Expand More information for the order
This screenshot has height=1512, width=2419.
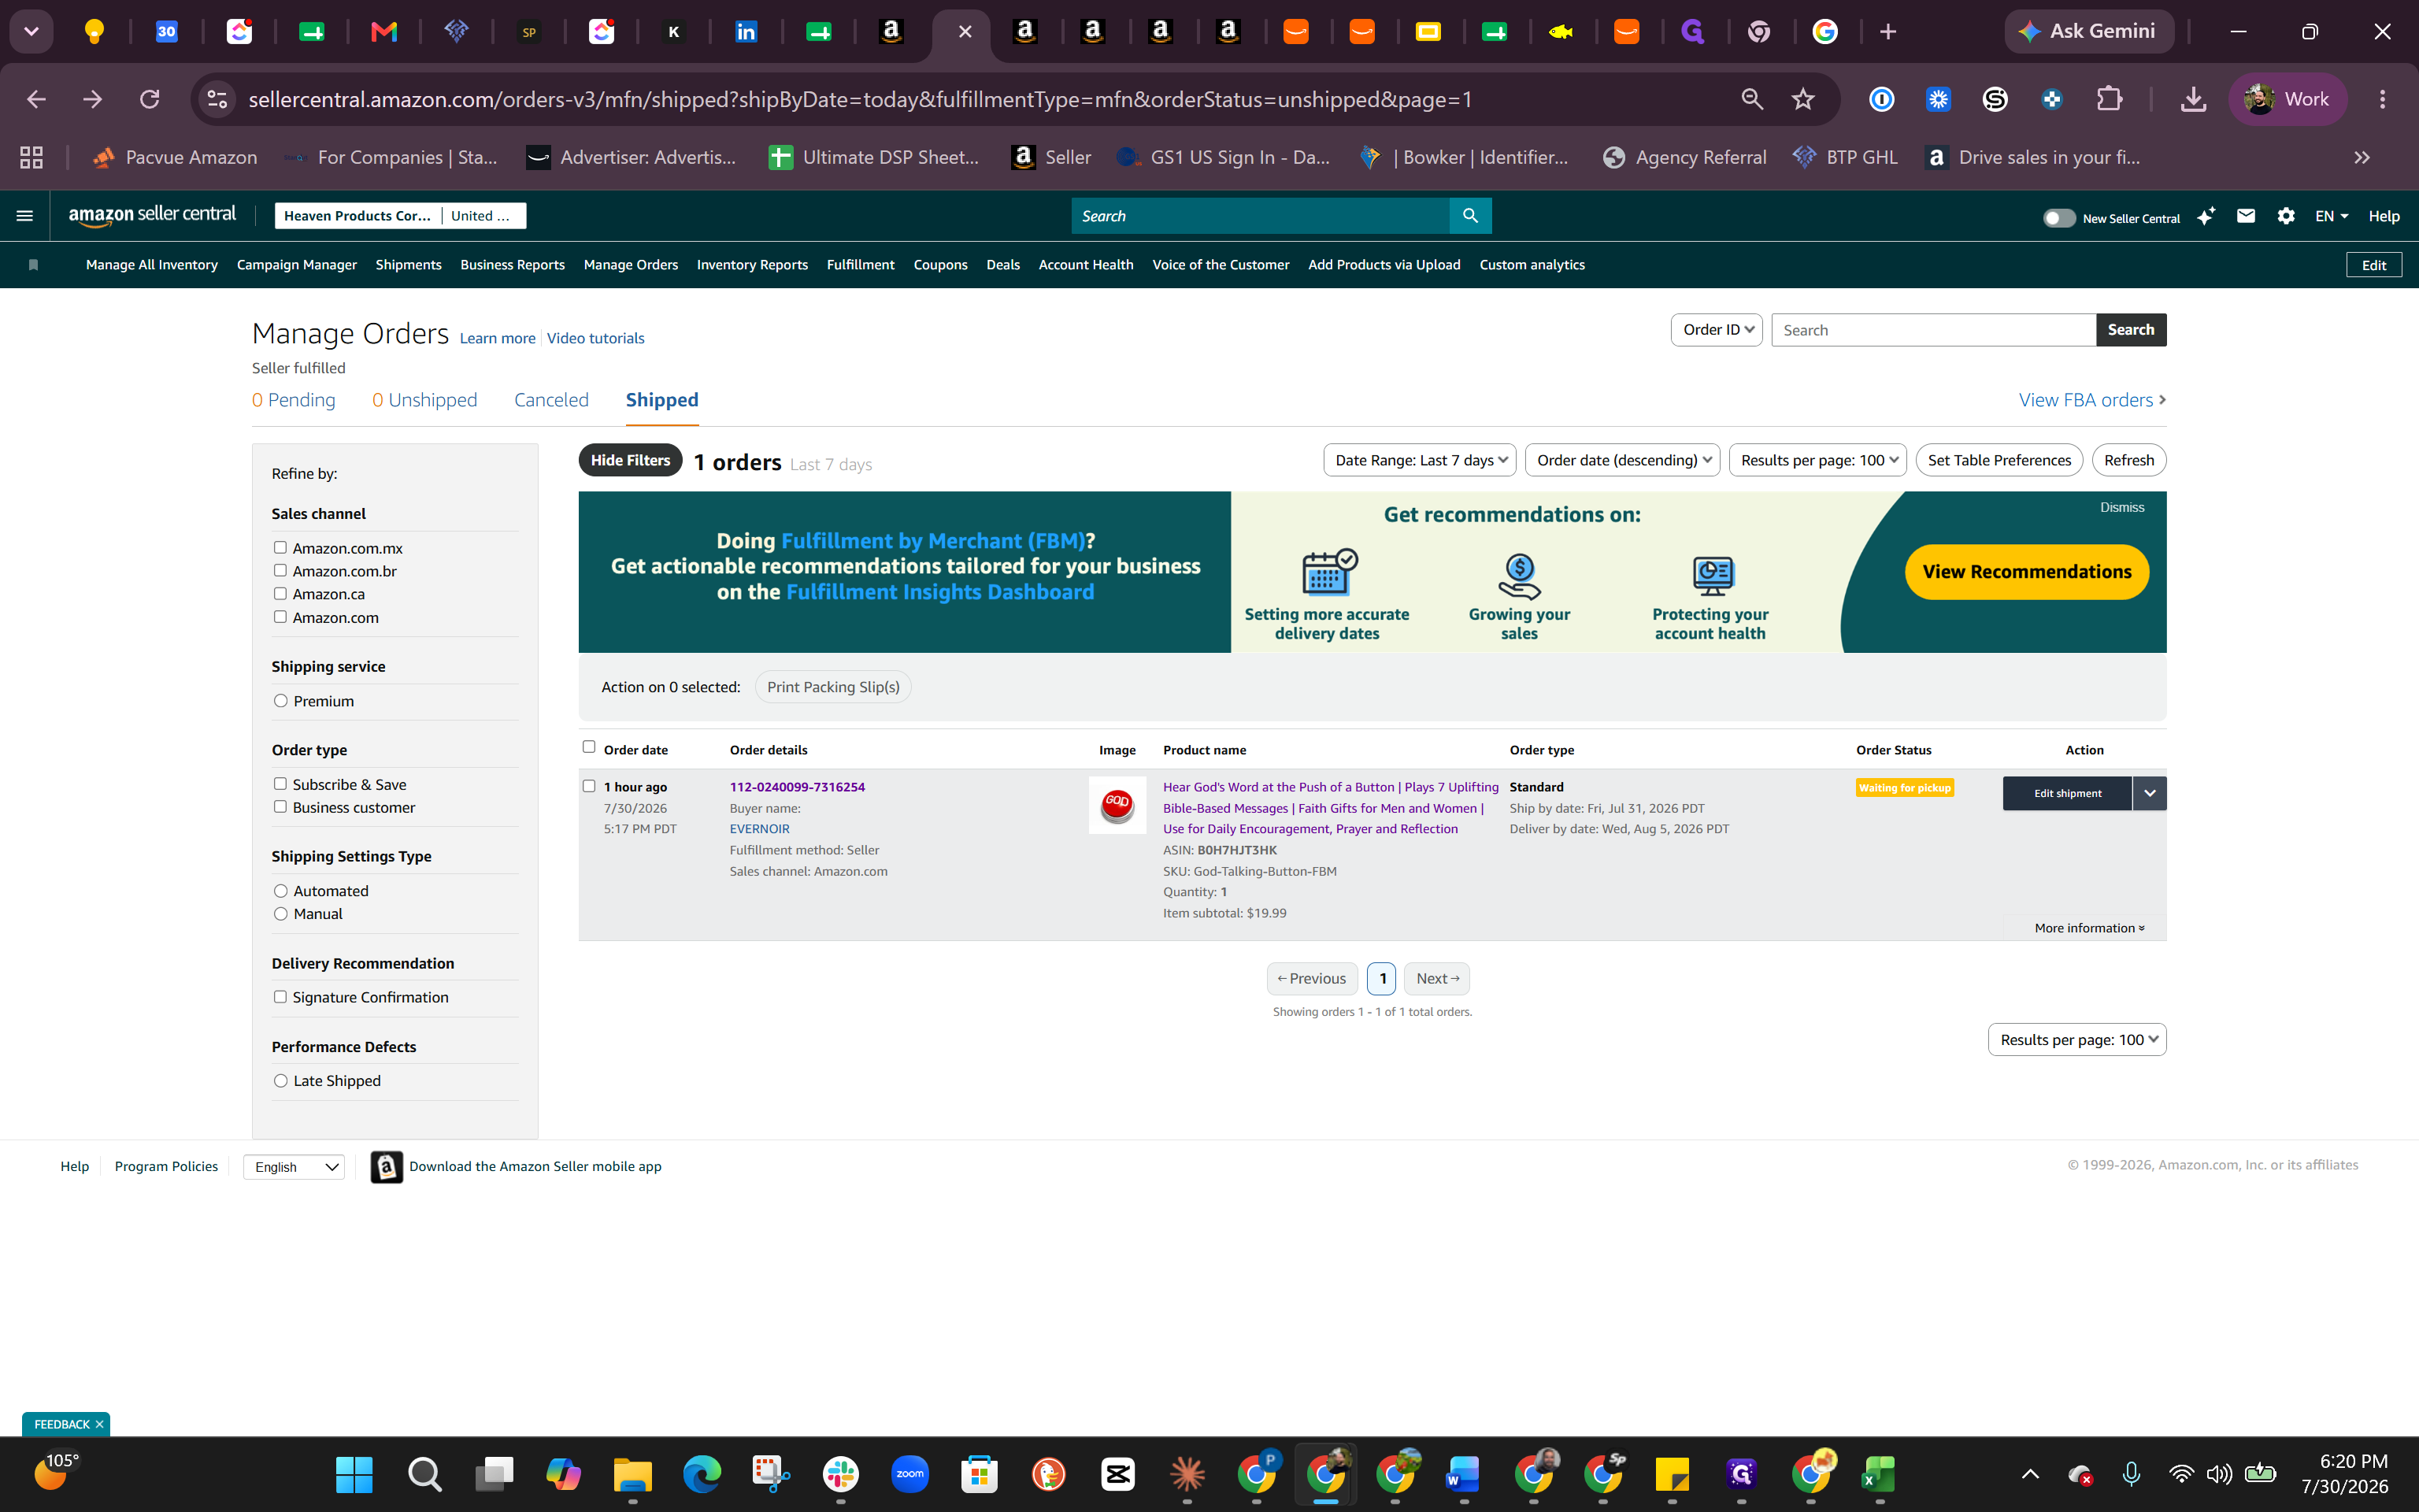[x=2089, y=928]
